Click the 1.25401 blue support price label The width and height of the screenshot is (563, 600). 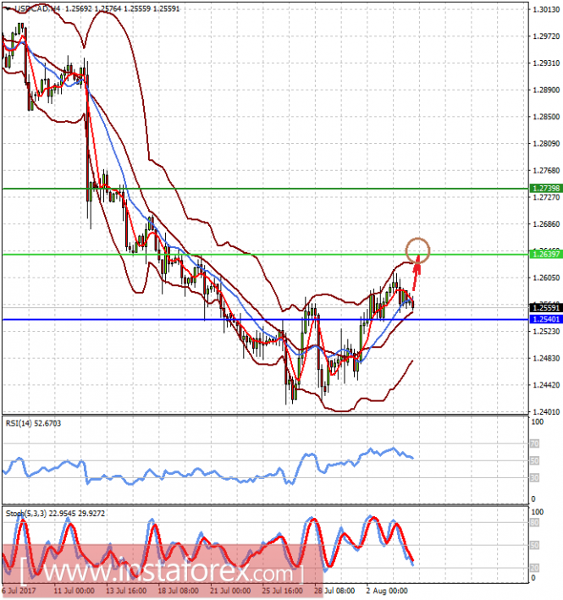coord(546,319)
